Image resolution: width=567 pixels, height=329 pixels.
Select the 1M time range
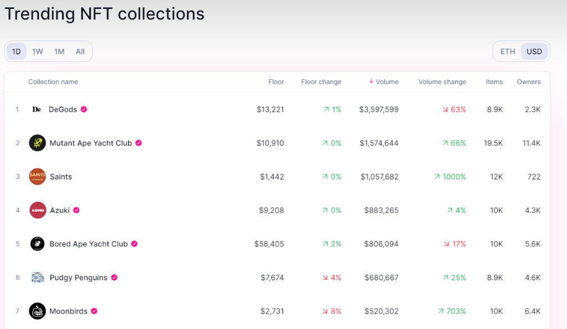point(59,52)
